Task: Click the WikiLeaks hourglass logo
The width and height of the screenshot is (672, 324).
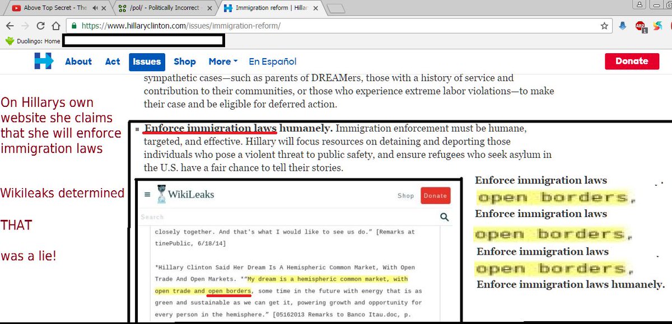Action: pyautogui.click(x=161, y=193)
